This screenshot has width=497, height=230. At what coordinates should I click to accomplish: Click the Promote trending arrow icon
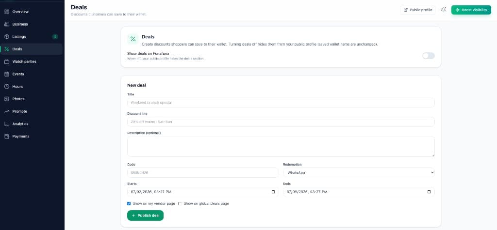(x=7, y=111)
